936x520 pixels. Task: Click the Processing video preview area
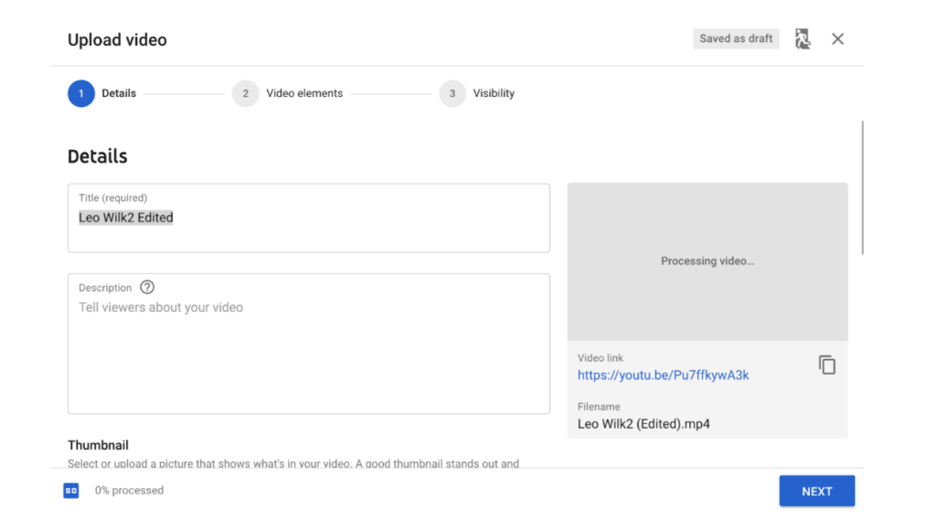tap(707, 261)
